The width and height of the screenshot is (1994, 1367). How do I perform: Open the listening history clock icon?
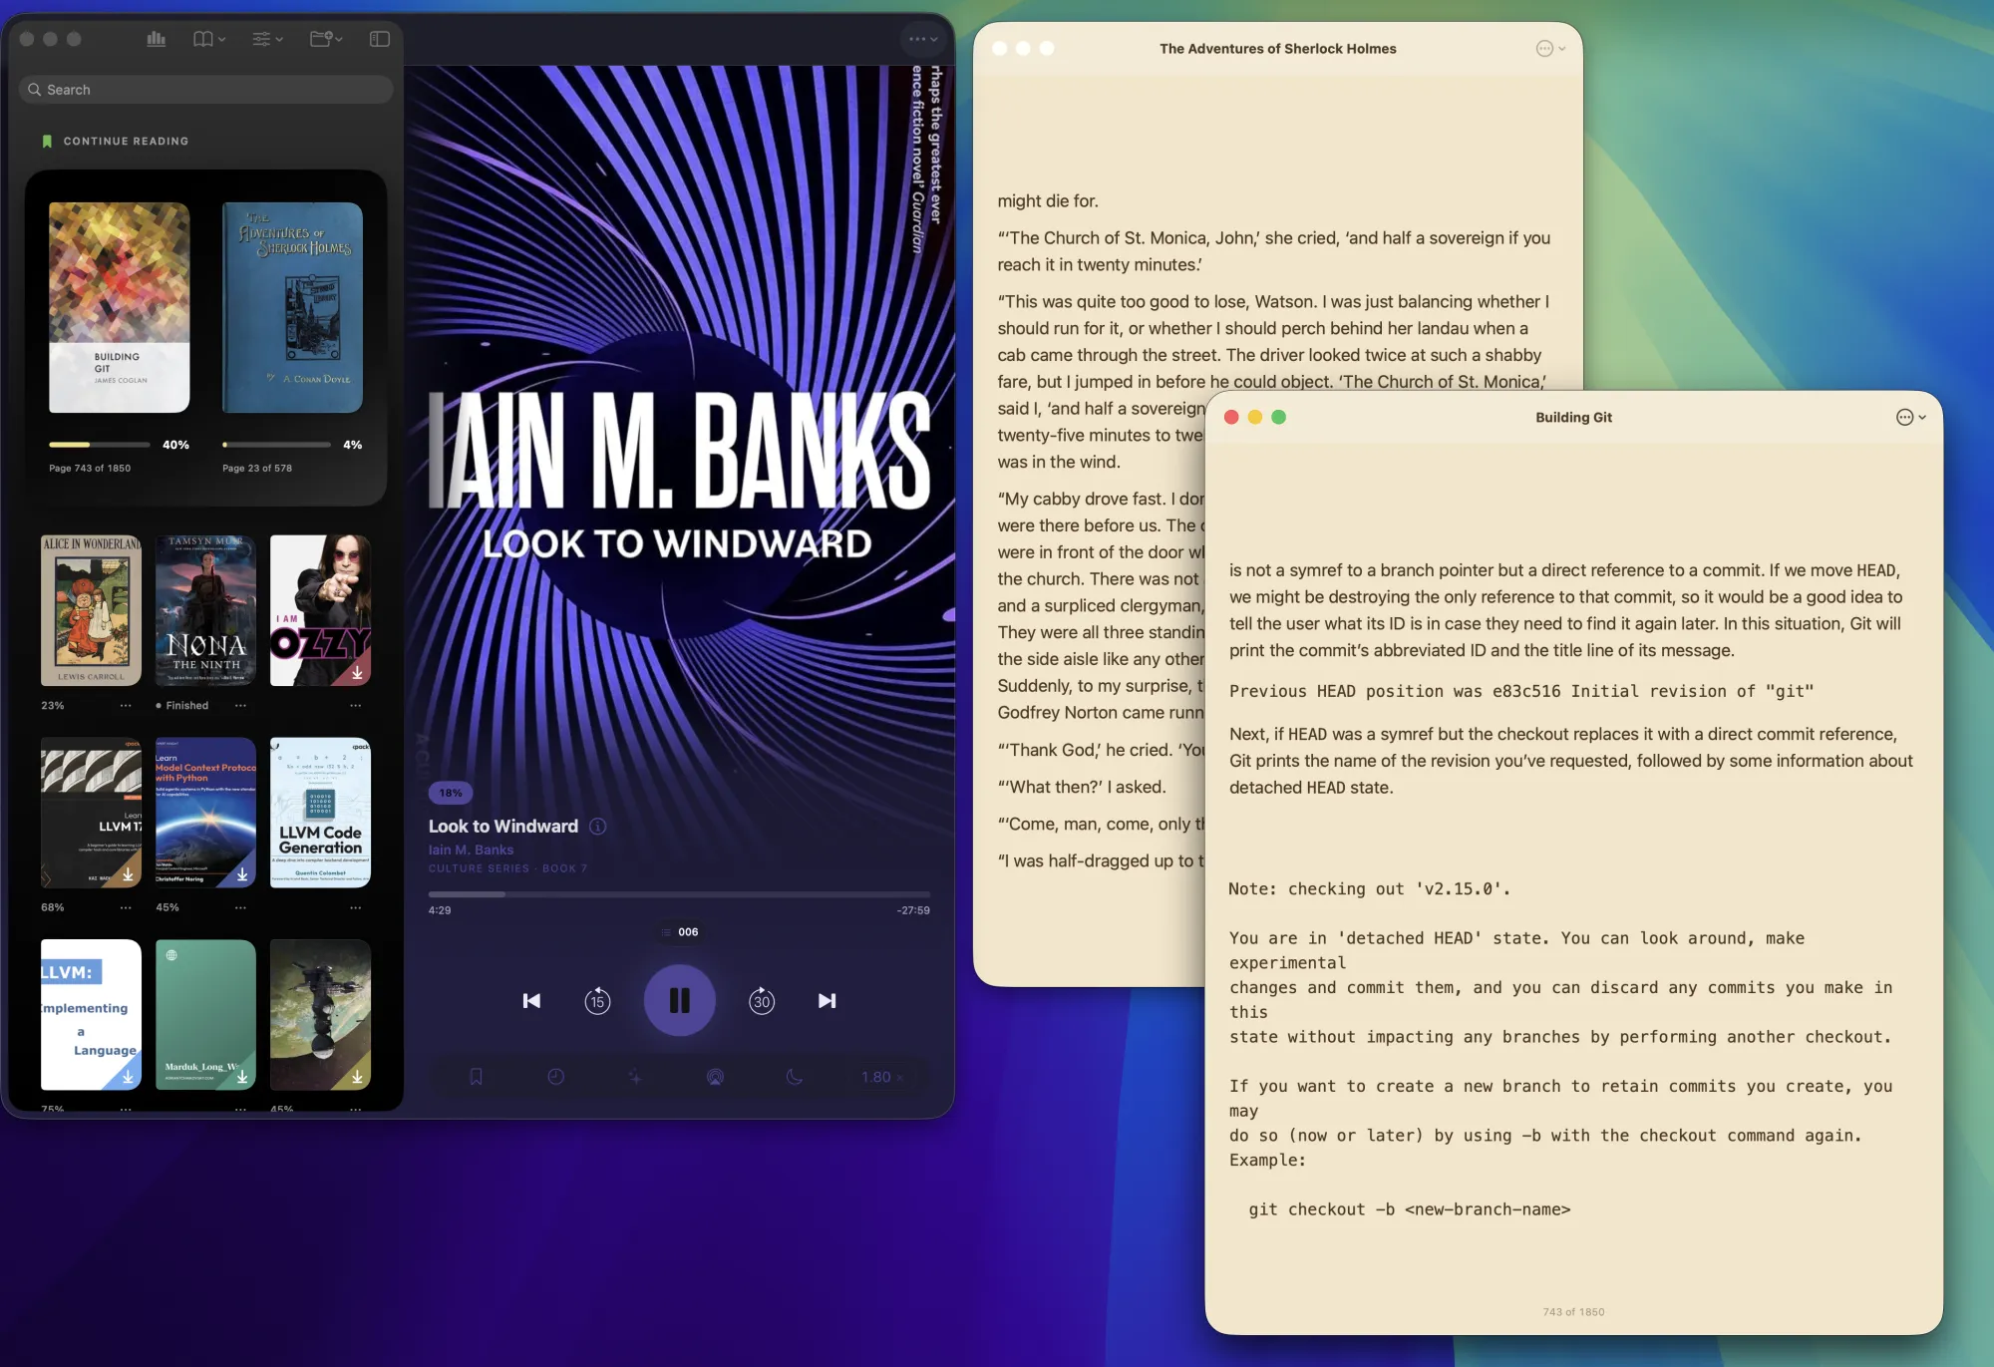coord(556,1077)
